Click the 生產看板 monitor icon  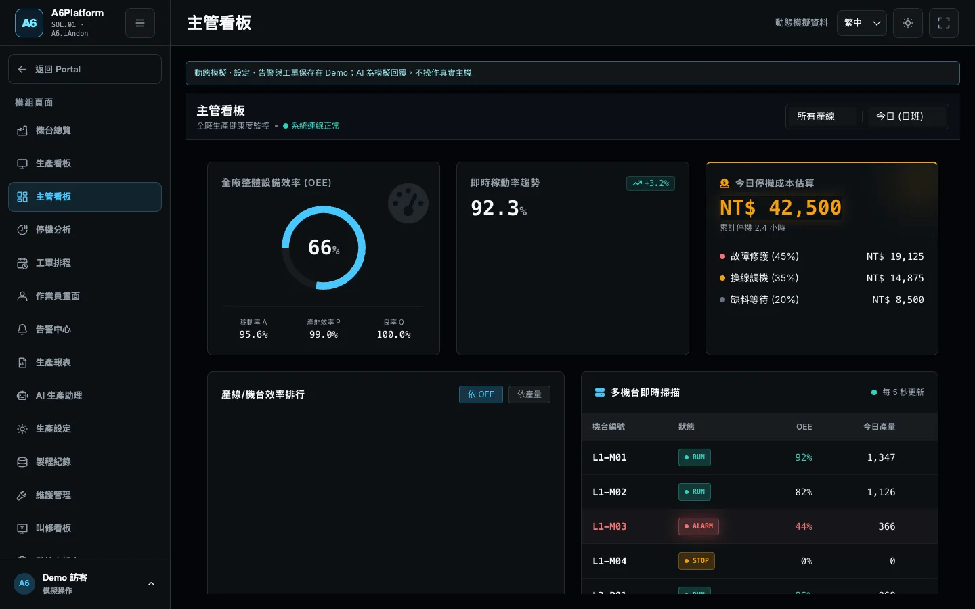22,164
